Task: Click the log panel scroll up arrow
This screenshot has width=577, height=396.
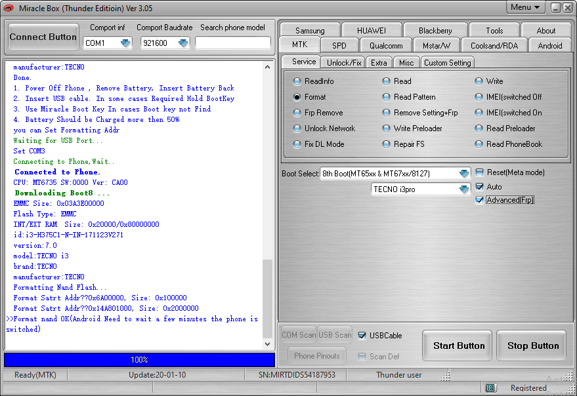Action: pyautogui.click(x=268, y=68)
